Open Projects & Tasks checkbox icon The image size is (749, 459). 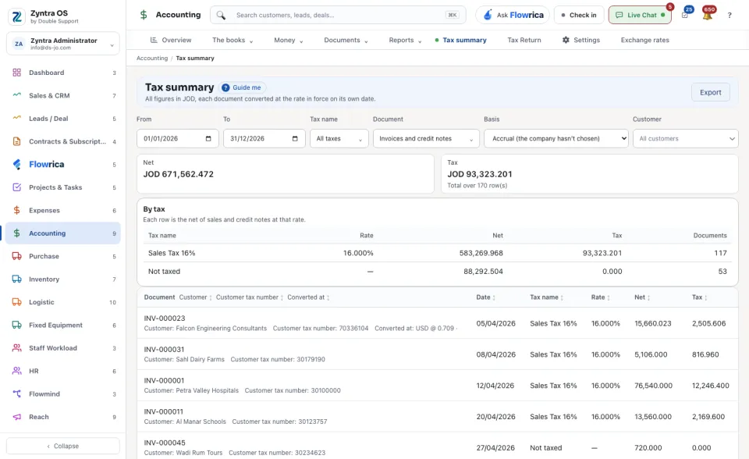[x=16, y=187]
